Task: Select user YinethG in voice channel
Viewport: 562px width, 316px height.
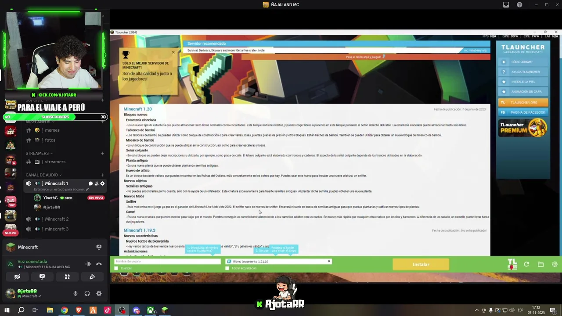Action: (x=50, y=198)
